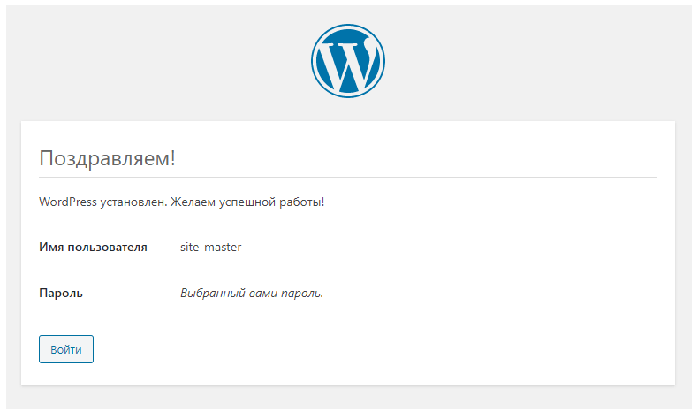Click the text Выбранный вами пароль.
698x412 pixels.
pos(252,293)
